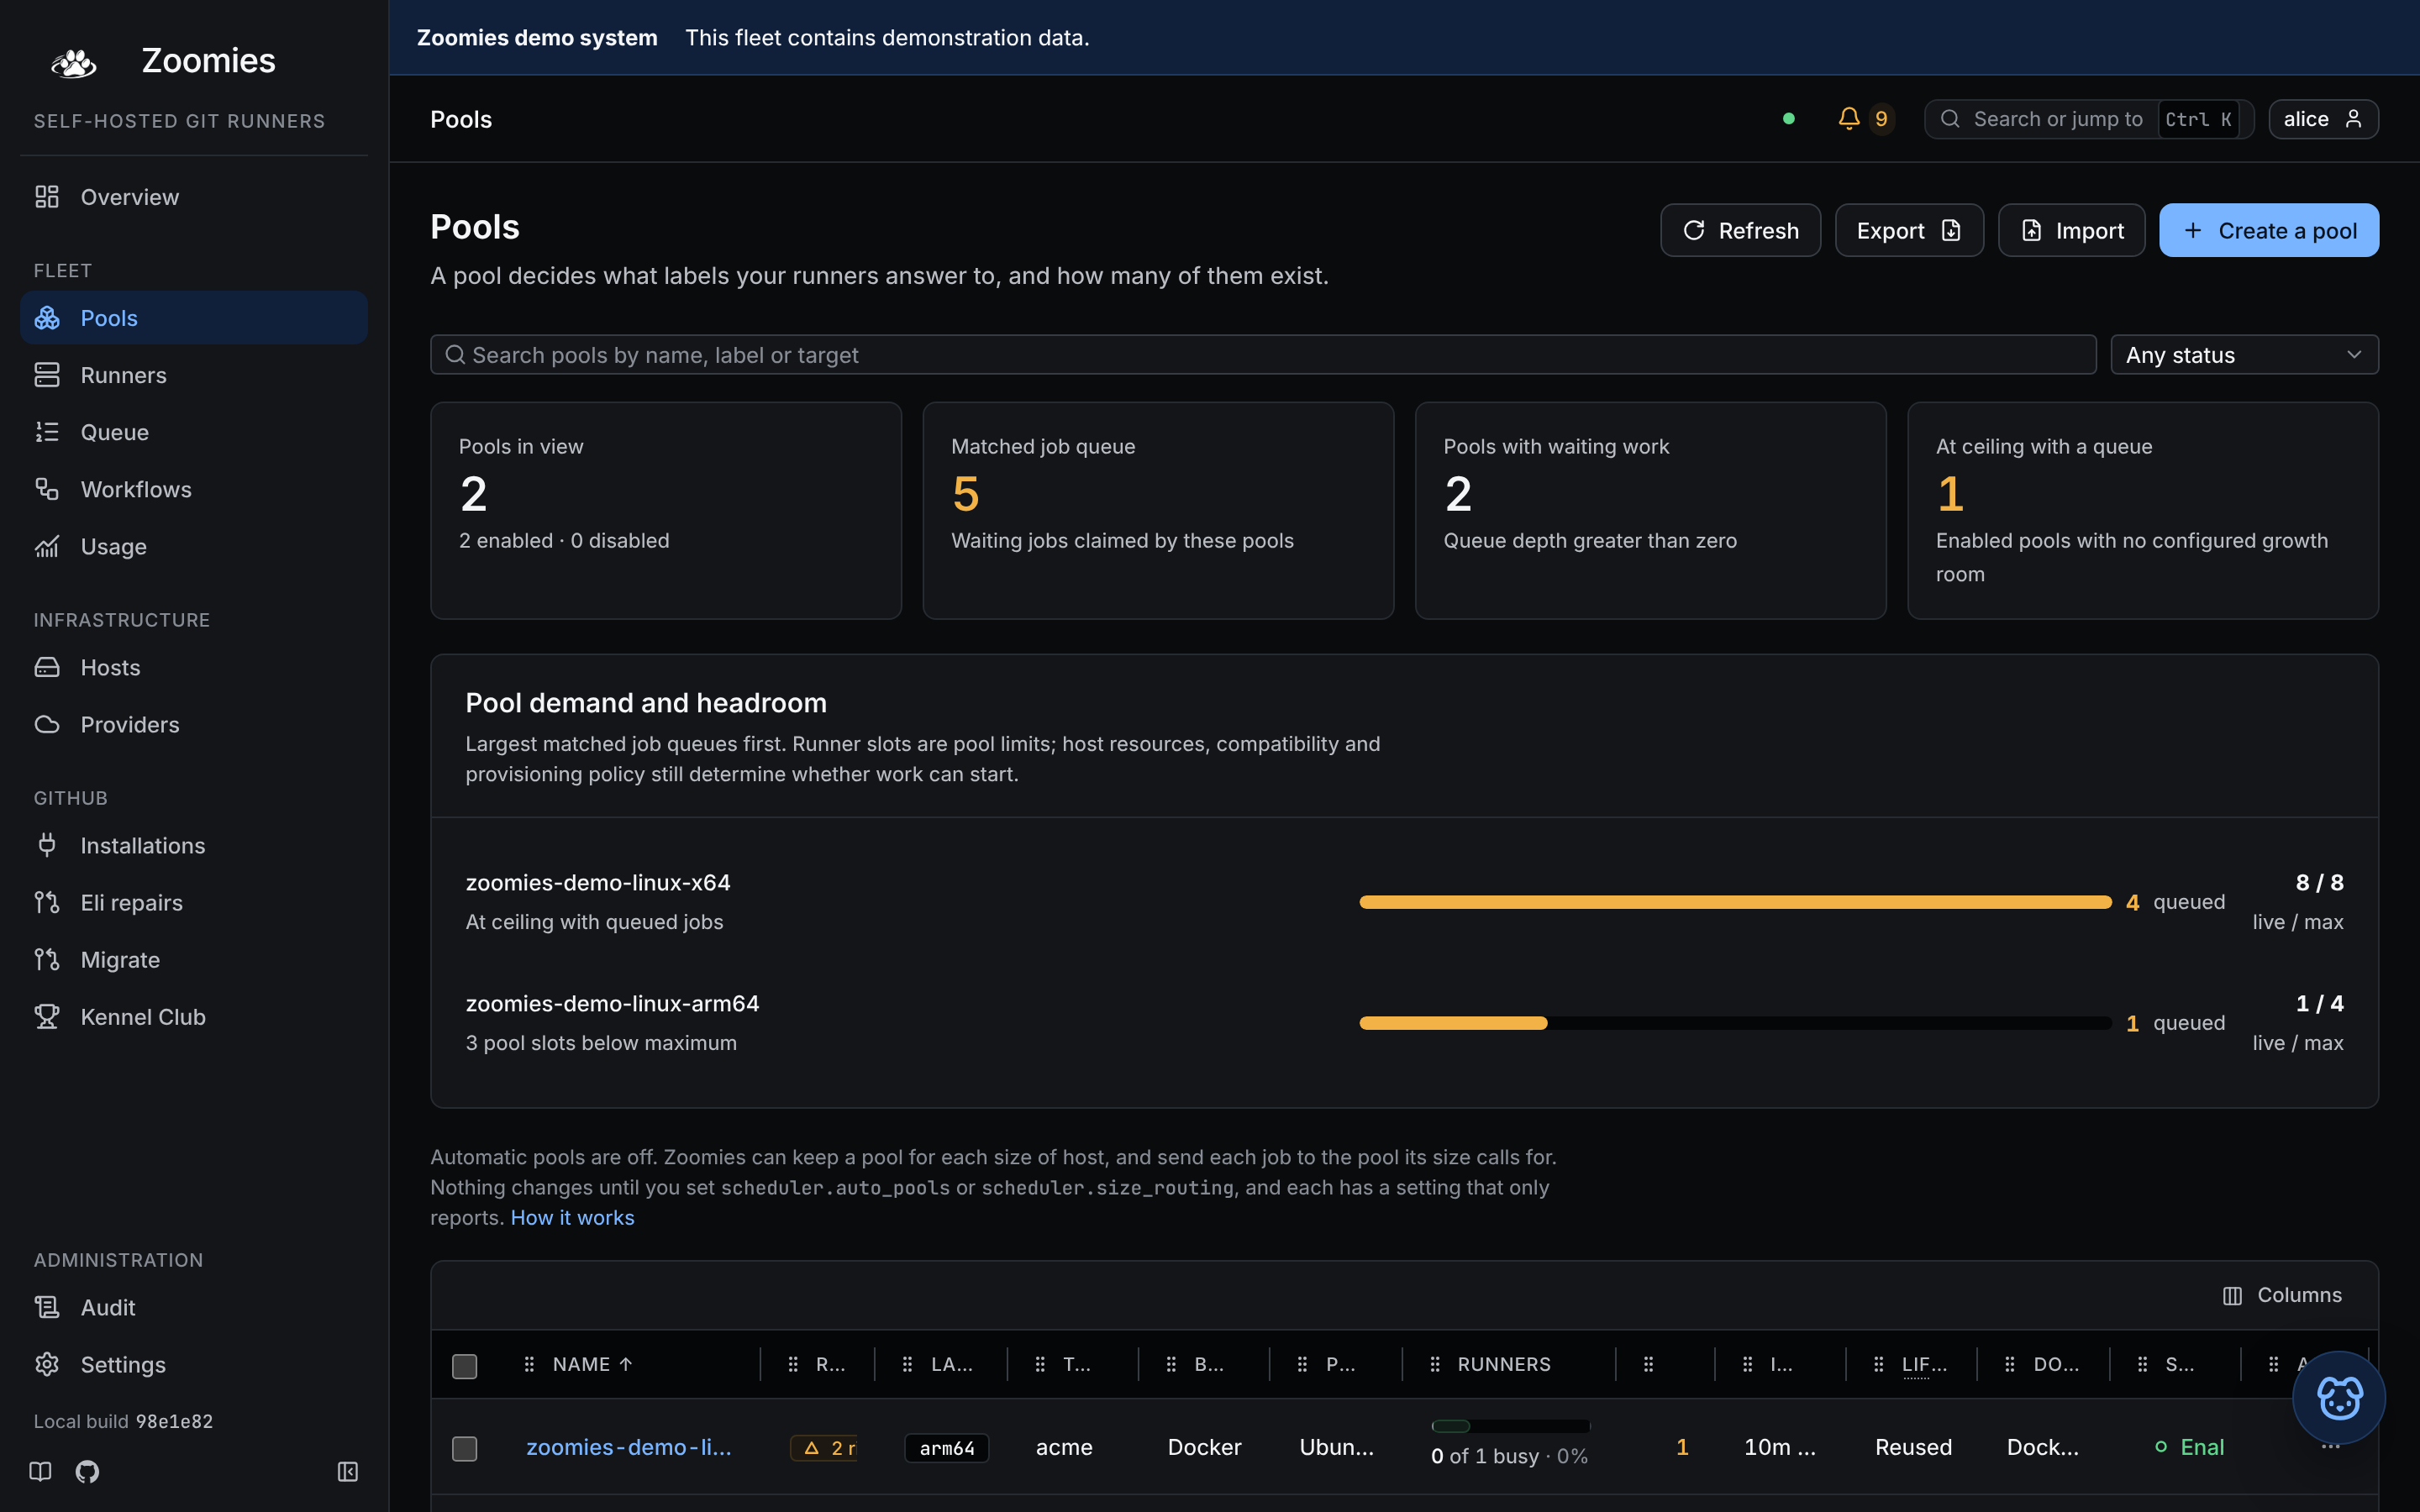Click the Migrate pull-request icon

(x=47, y=959)
